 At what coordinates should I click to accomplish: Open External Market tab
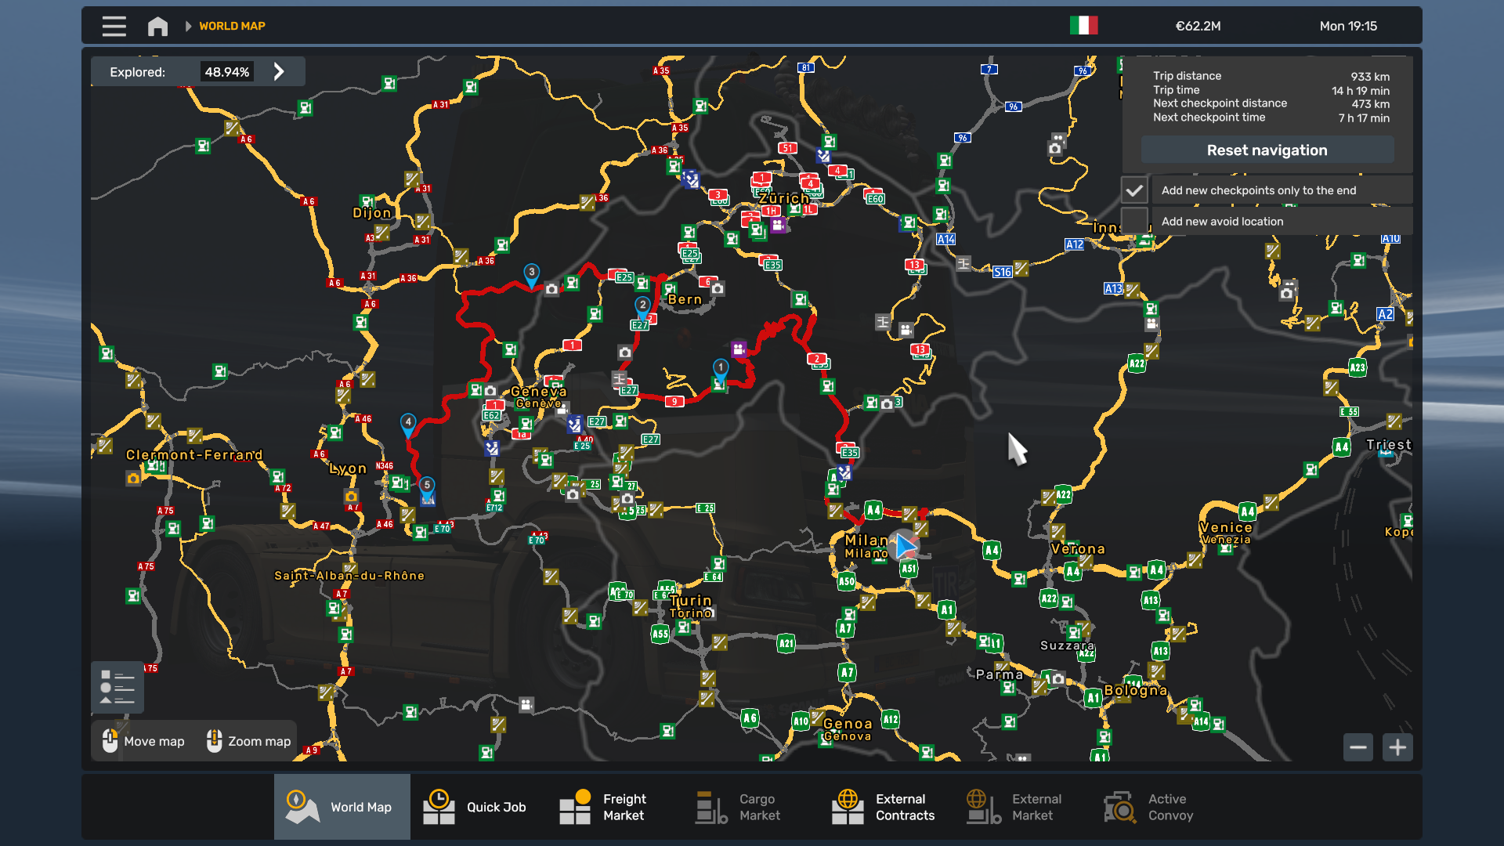pyautogui.click(x=1023, y=807)
